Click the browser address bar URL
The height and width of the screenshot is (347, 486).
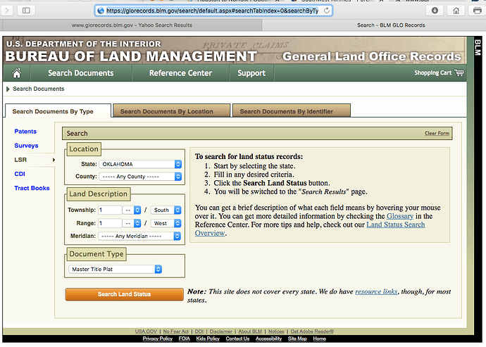pyautogui.click(x=212, y=11)
